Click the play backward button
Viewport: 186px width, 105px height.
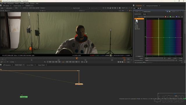click(59, 62)
